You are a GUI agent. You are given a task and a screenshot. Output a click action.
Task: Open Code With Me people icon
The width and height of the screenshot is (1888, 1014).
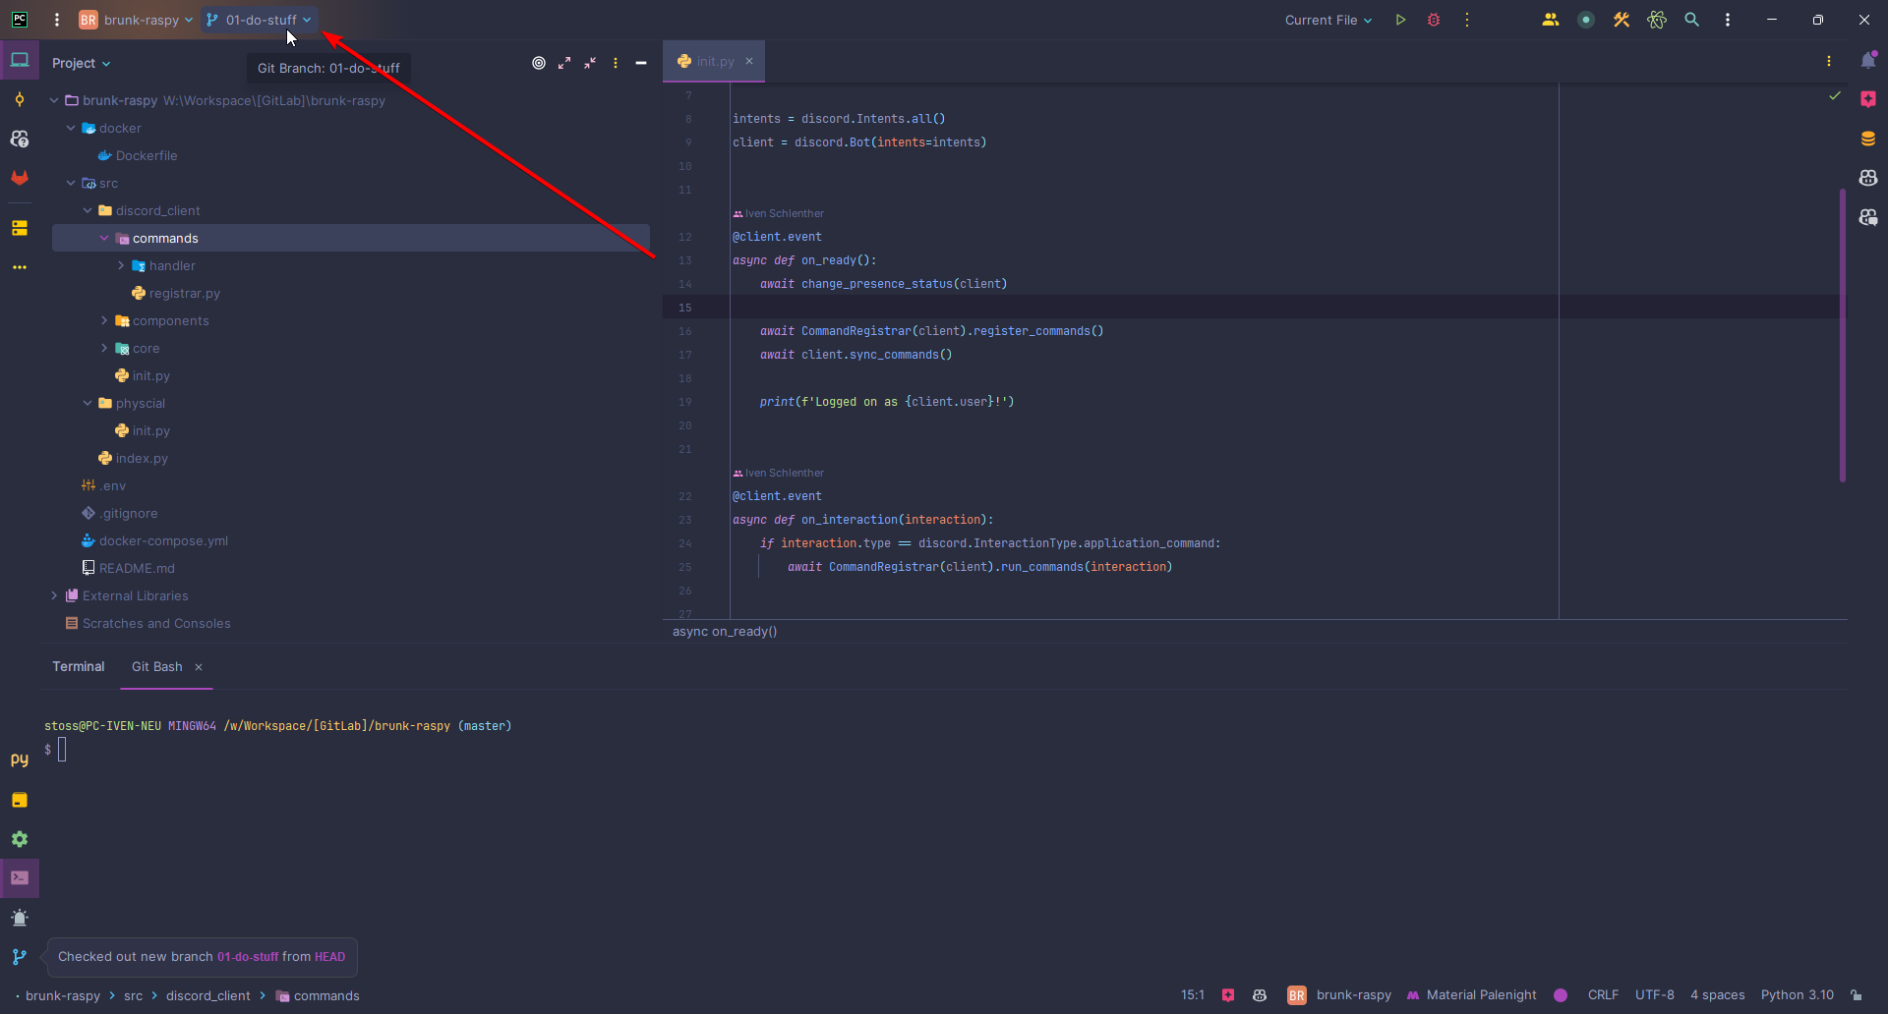pos(1550,20)
